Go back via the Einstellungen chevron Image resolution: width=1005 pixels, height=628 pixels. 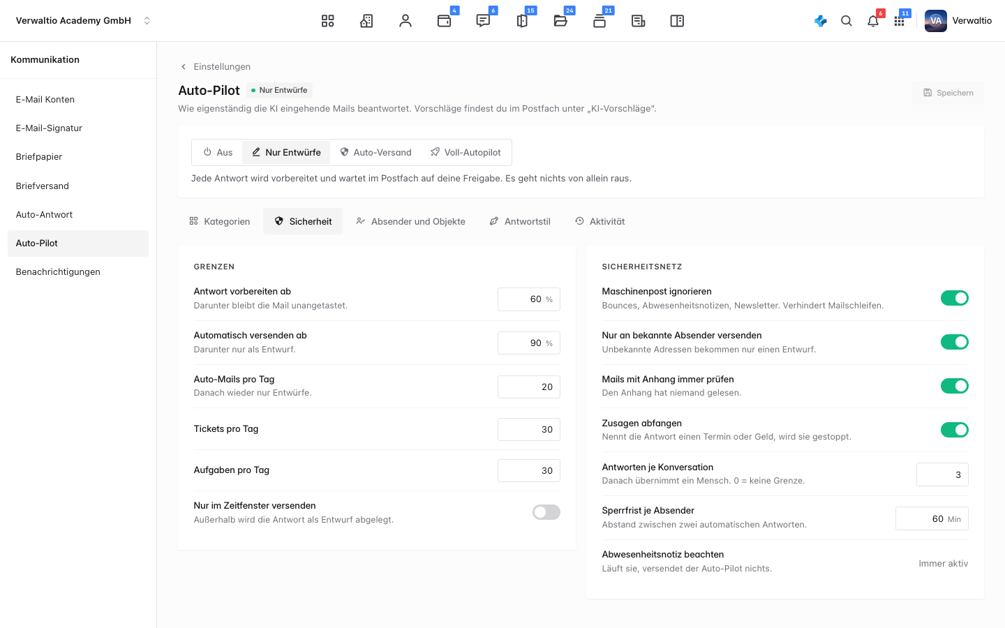pos(184,67)
